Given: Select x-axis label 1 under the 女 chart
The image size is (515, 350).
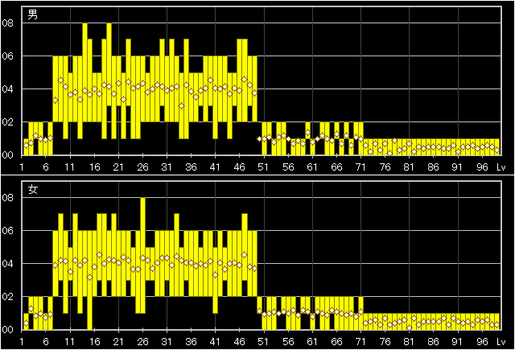Looking at the screenshot, I should (x=22, y=342).
